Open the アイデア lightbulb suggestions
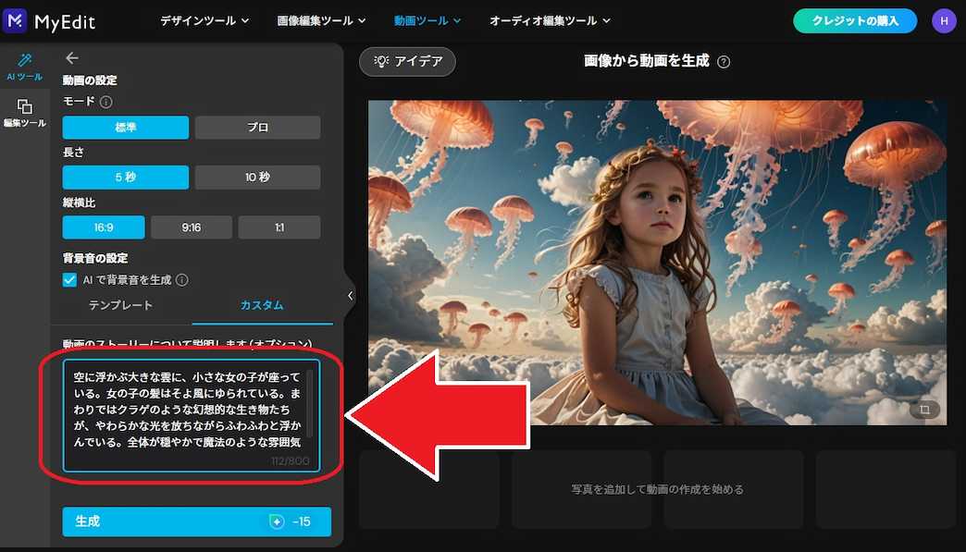This screenshot has width=966, height=552. (407, 62)
